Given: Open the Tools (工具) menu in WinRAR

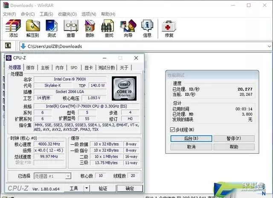Looking at the screenshot, I should pos(46,14).
